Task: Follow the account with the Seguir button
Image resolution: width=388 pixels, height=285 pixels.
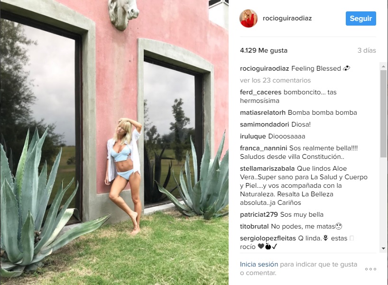Action: pos(361,18)
